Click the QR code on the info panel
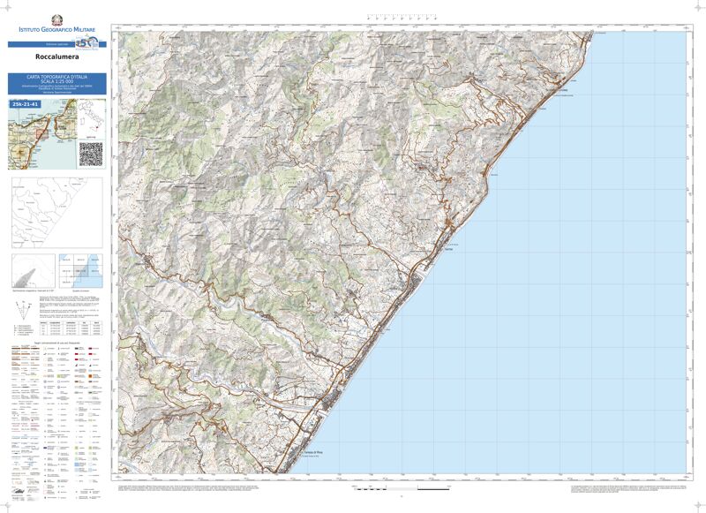Screen dimensions: 706x513 coord(90,154)
